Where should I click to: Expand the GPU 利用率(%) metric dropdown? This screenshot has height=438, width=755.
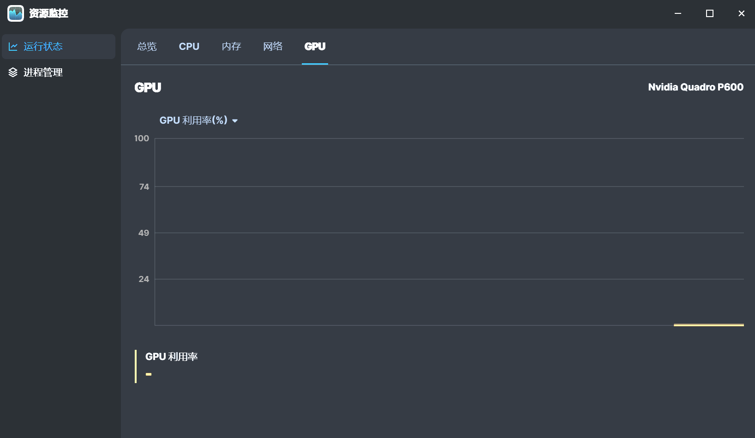click(198, 120)
